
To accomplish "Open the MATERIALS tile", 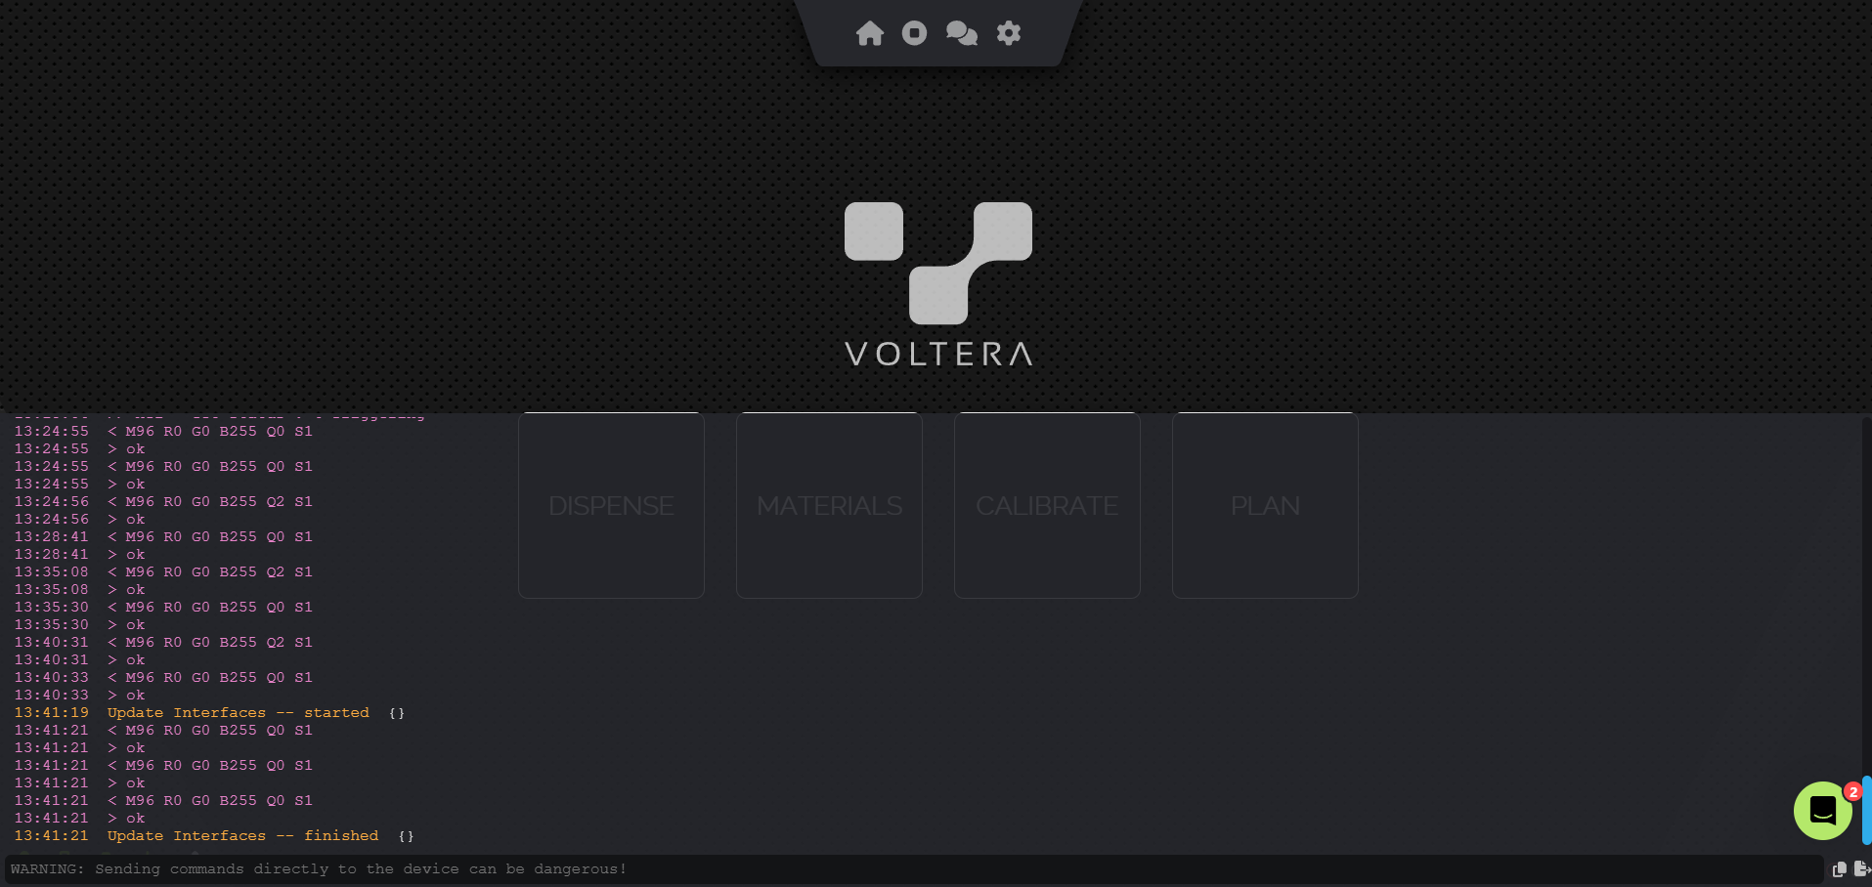I will pyautogui.click(x=829, y=505).
